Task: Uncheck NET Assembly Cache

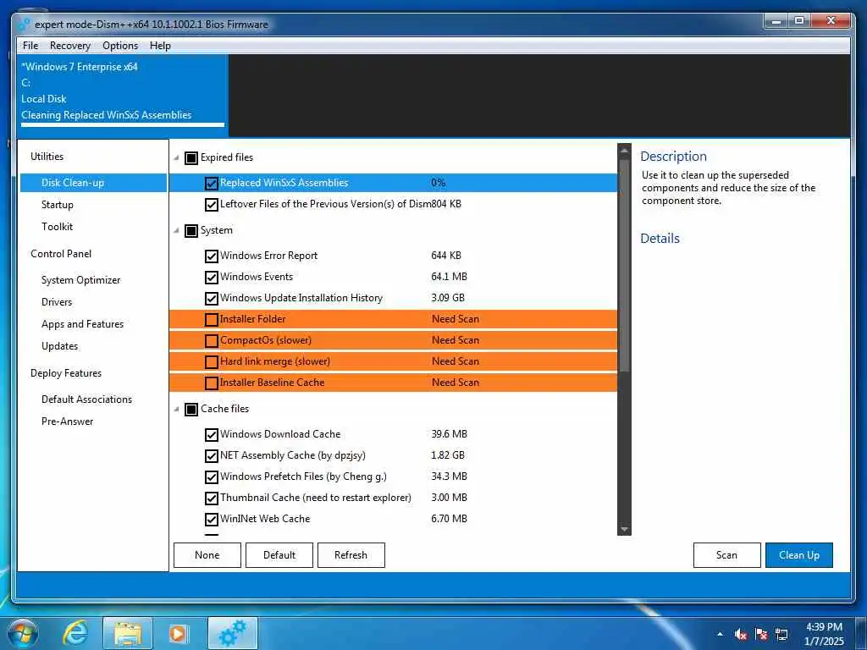Action: [x=211, y=455]
